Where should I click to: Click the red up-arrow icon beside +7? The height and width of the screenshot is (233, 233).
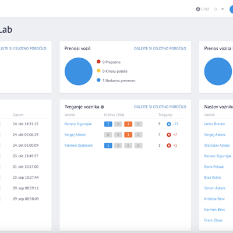point(169,135)
